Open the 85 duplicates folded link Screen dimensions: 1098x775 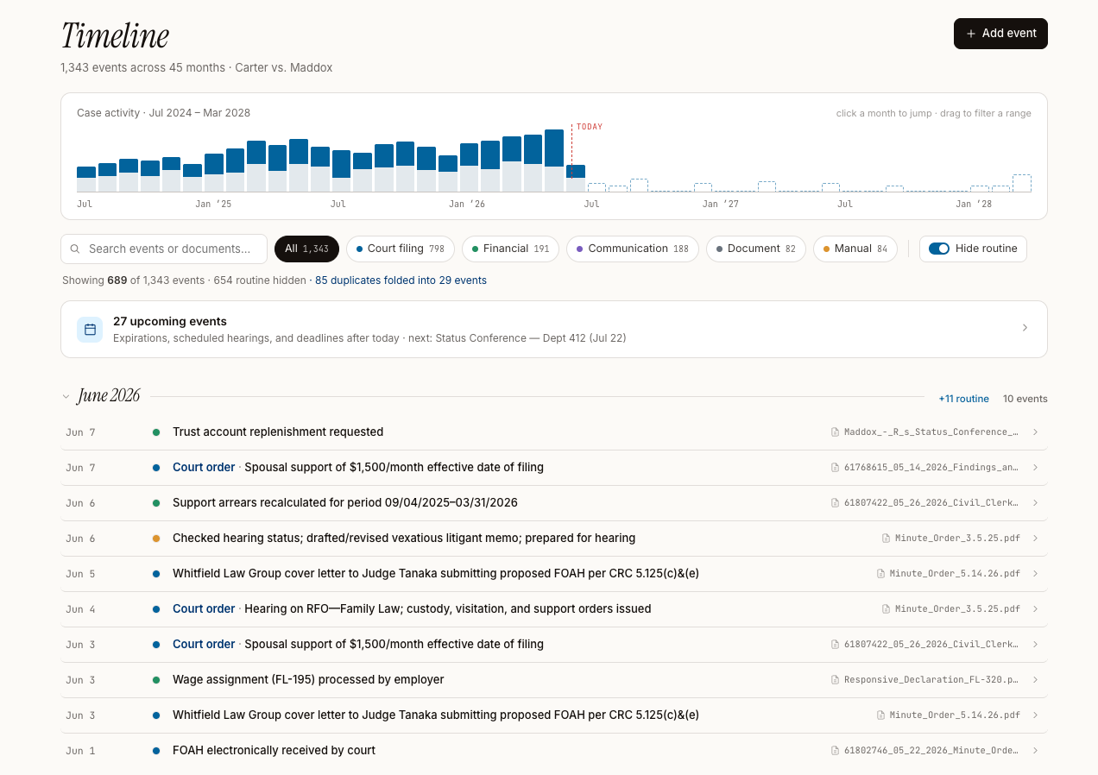click(401, 280)
